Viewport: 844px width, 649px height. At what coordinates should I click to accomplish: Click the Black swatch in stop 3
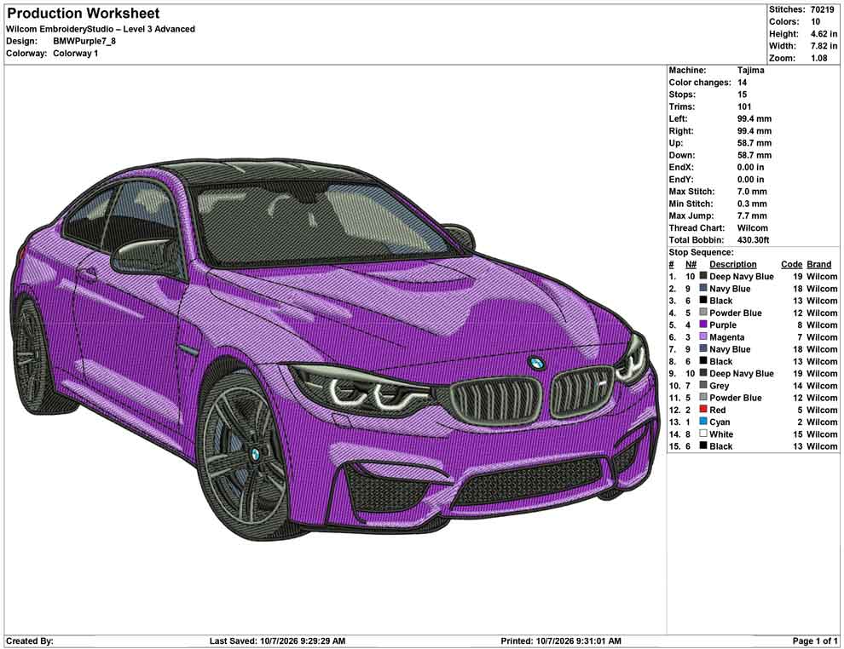click(x=703, y=300)
